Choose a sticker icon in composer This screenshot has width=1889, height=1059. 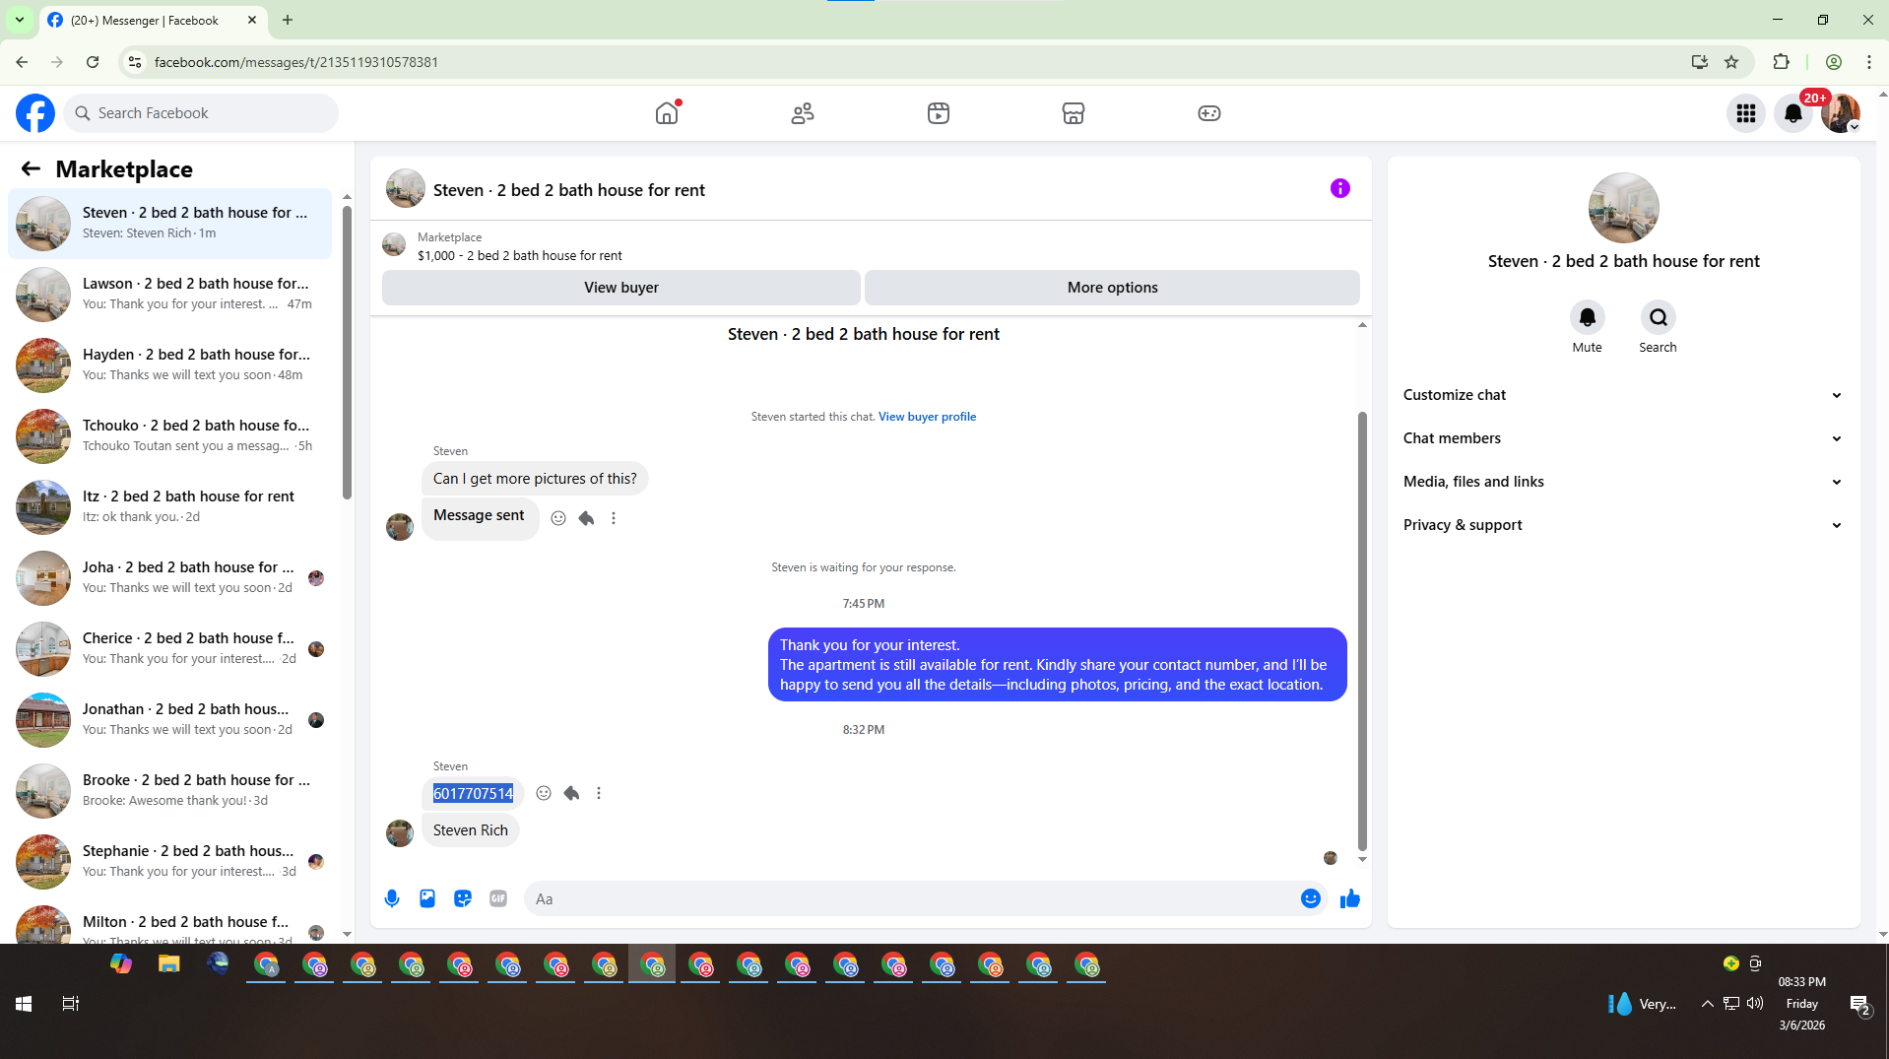463,898
